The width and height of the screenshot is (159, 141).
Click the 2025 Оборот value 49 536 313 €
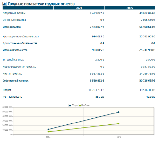pyautogui.click(x=147, y=90)
